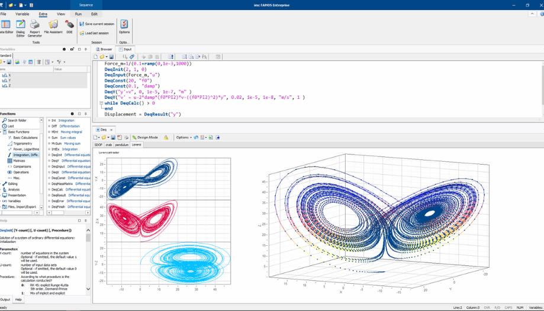Collapse the while DeqCalc code block
Screen dimensions: 544x311
click(x=101, y=103)
